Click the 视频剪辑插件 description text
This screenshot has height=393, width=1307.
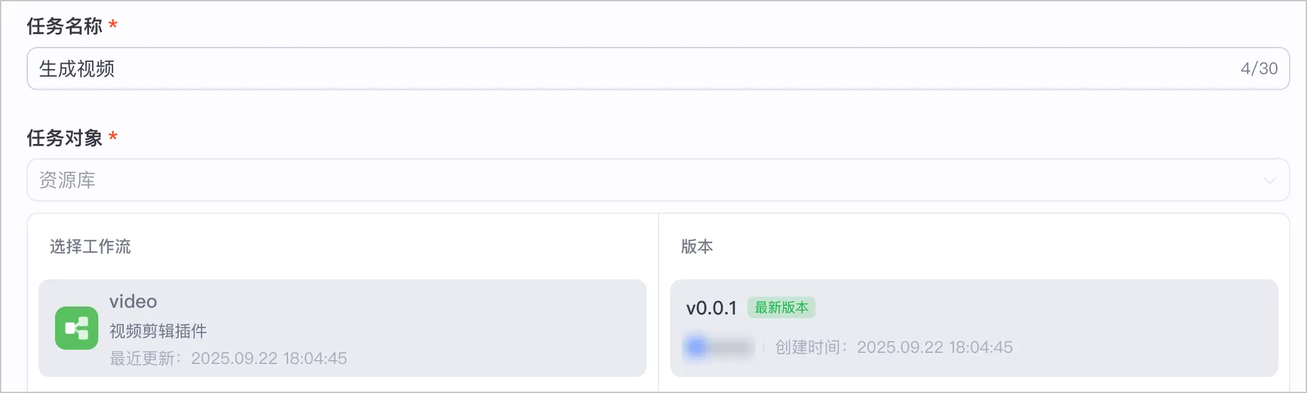pos(158,331)
